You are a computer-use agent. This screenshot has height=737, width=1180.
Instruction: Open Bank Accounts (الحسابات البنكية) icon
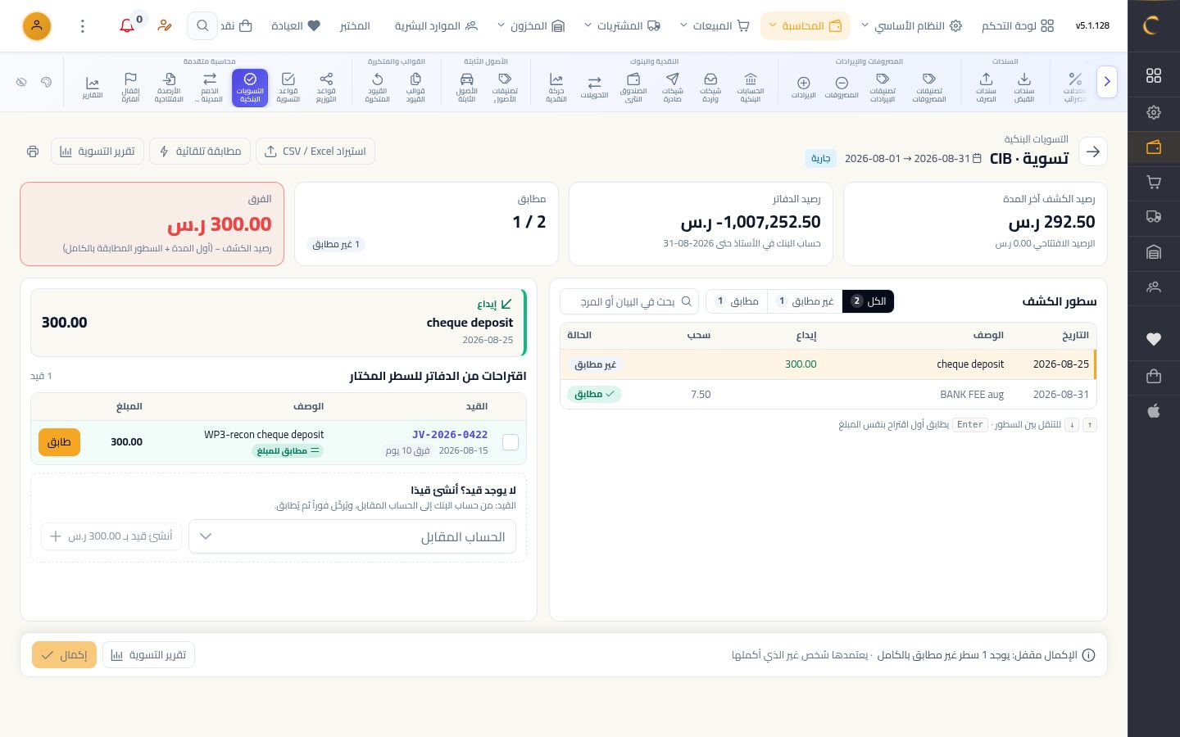coord(751,88)
